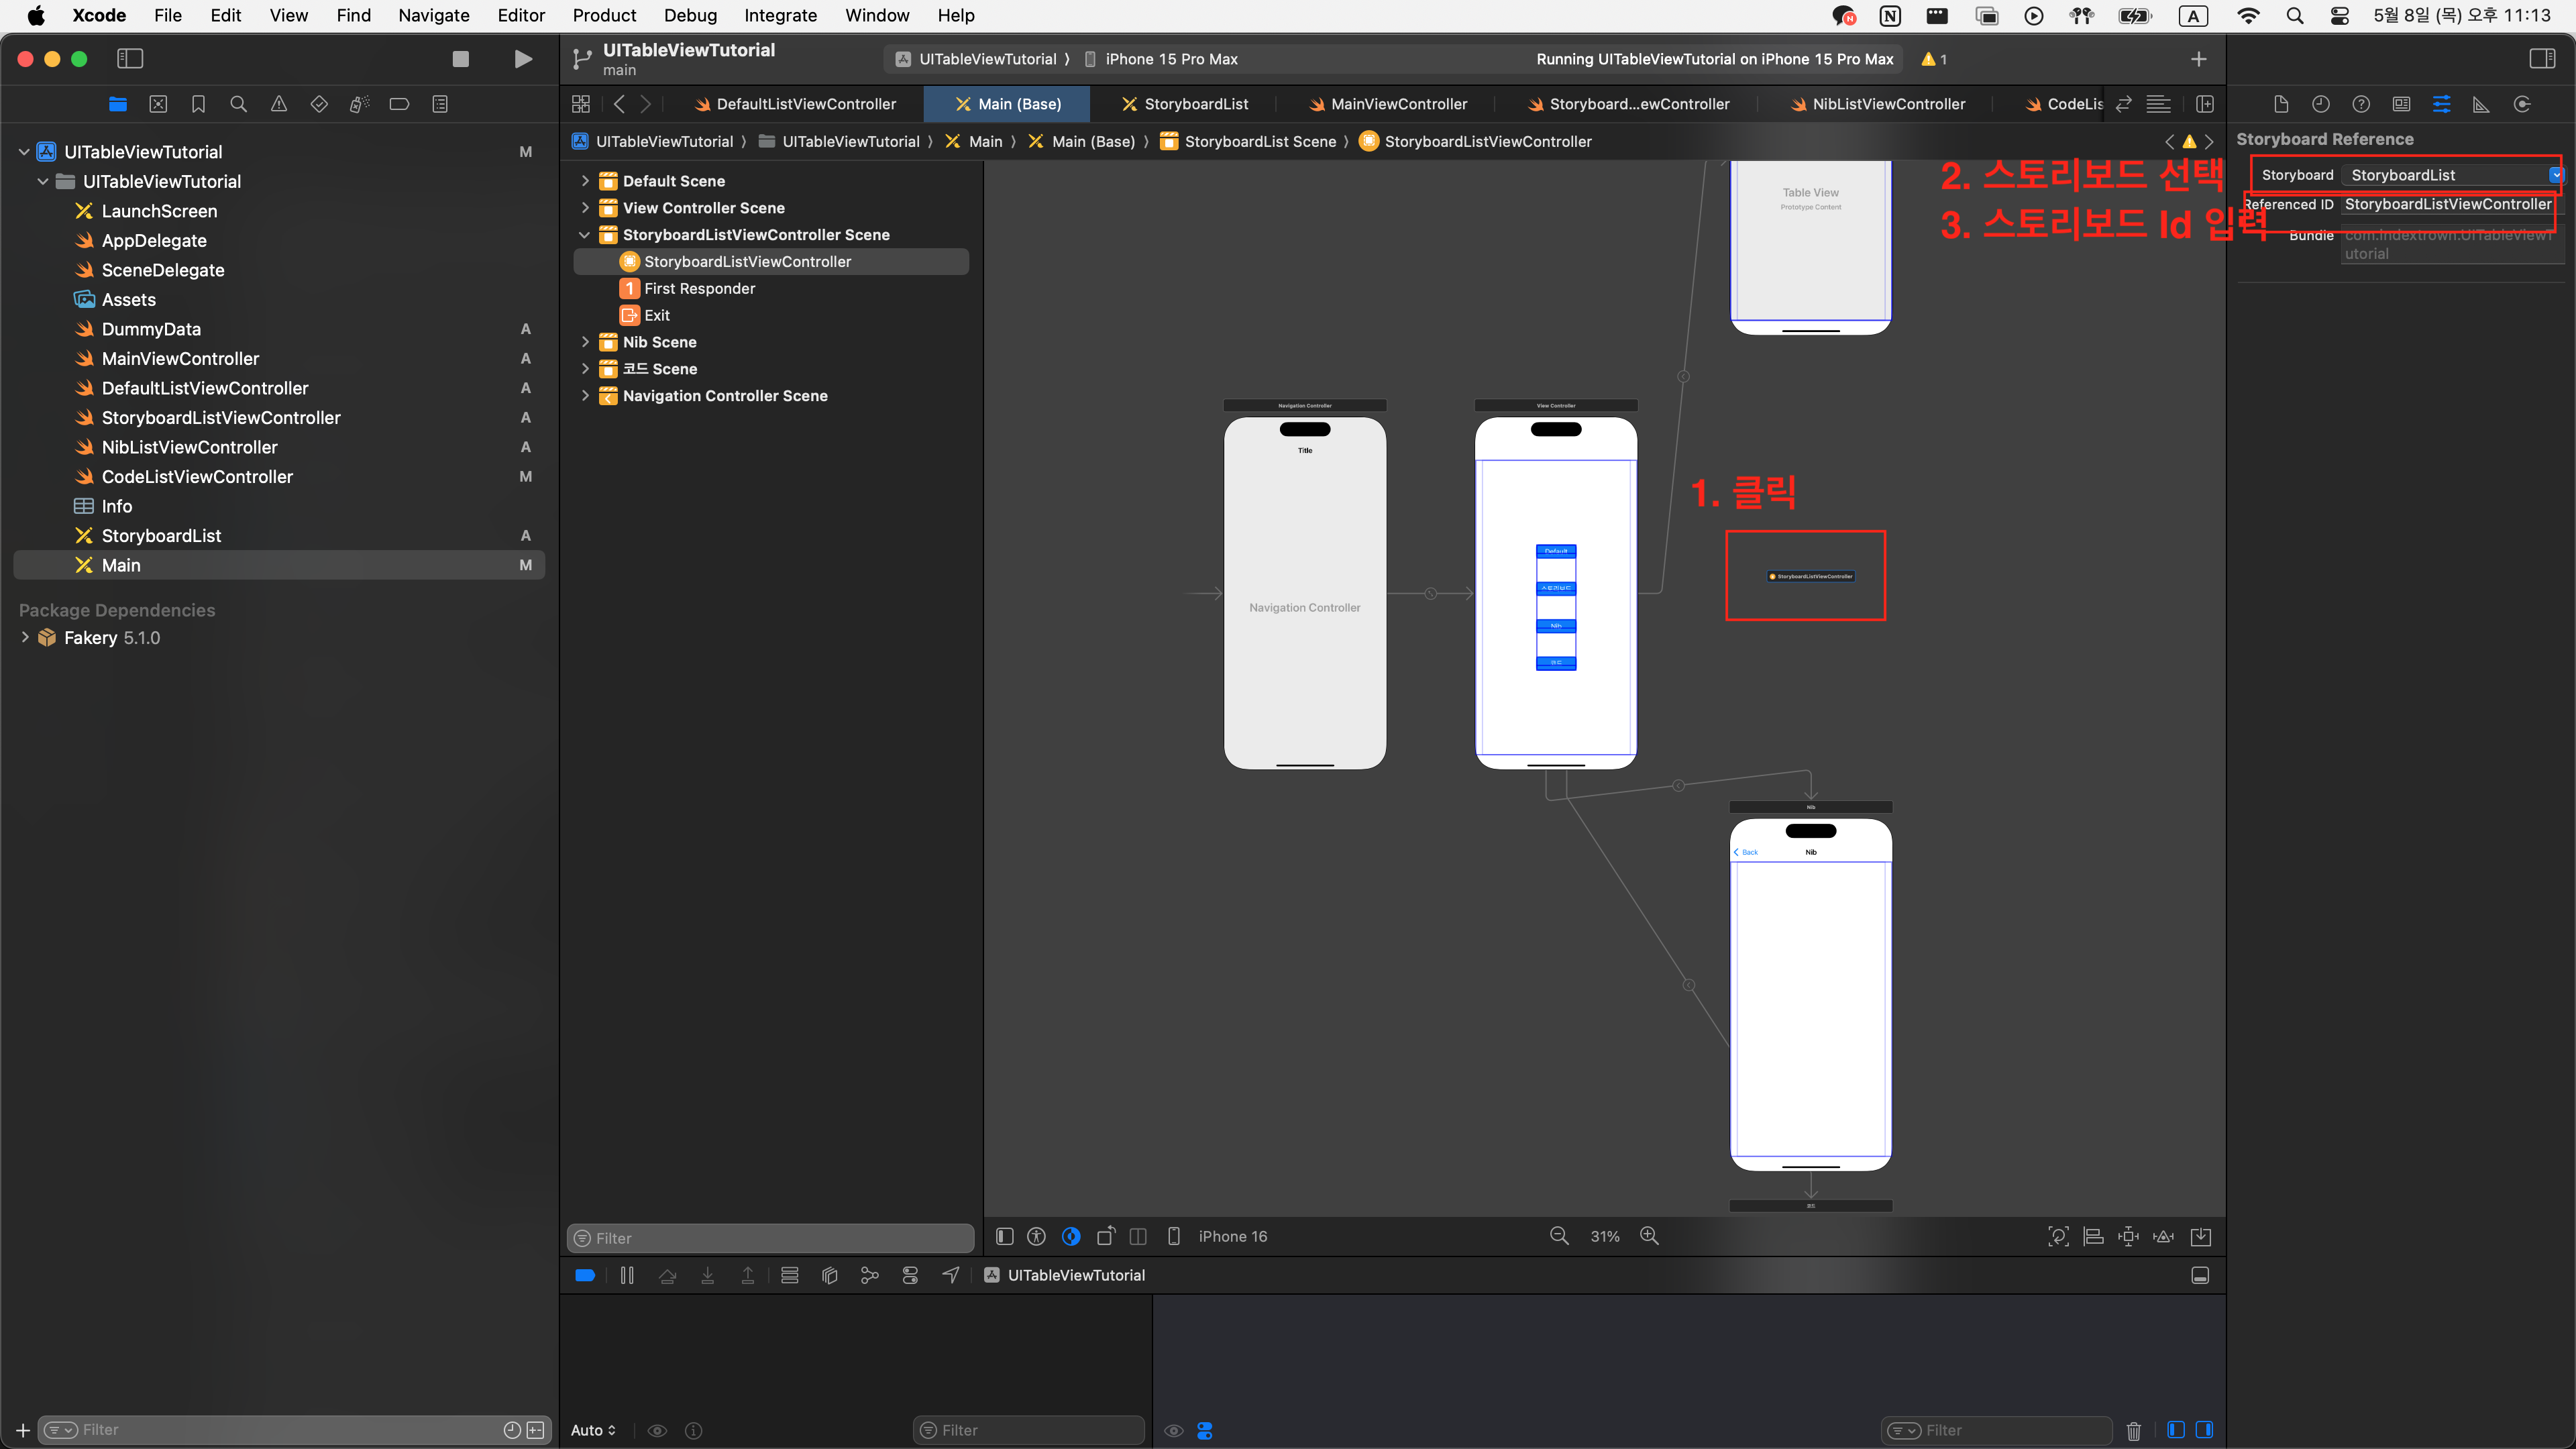Open the Debug navigator
Screen dimensions: 2576x1449
tap(359, 104)
